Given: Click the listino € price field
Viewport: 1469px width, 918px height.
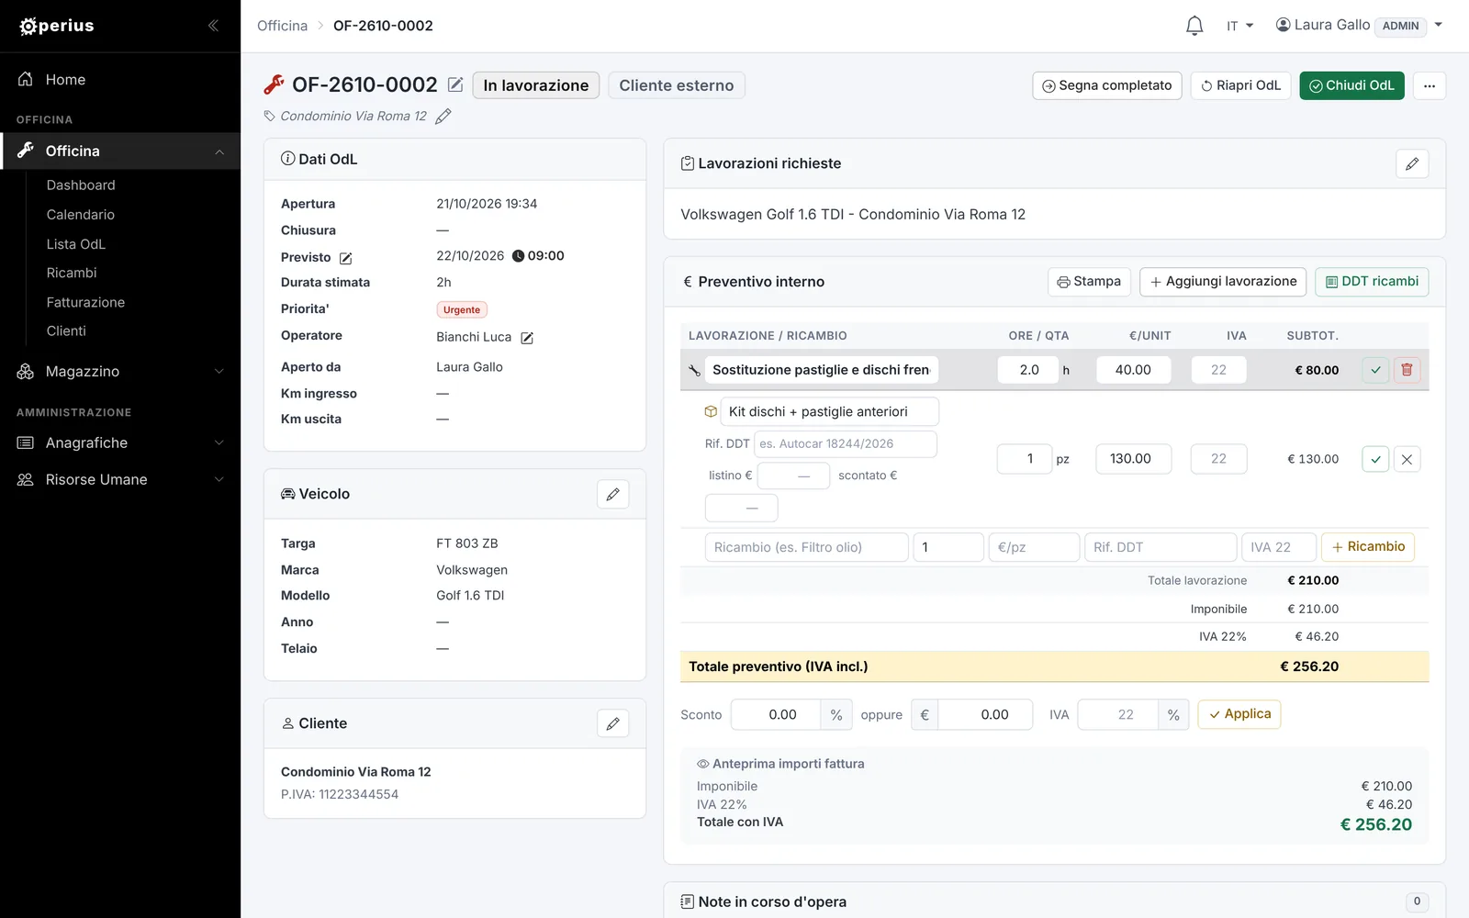Looking at the screenshot, I should (x=793, y=476).
